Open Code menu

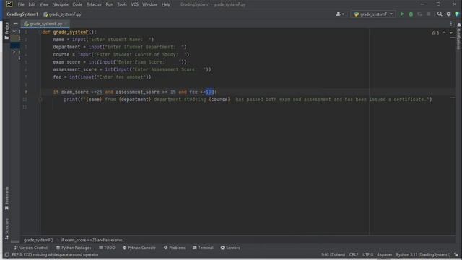(x=77, y=4)
